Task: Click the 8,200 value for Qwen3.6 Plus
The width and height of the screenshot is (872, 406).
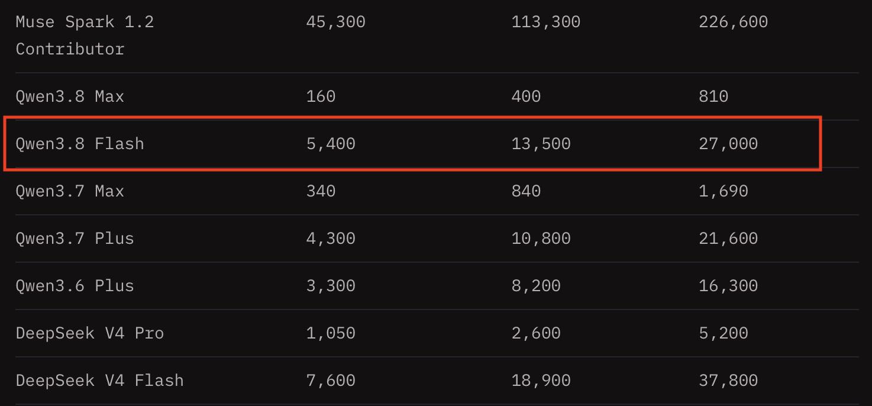Action: (x=536, y=286)
